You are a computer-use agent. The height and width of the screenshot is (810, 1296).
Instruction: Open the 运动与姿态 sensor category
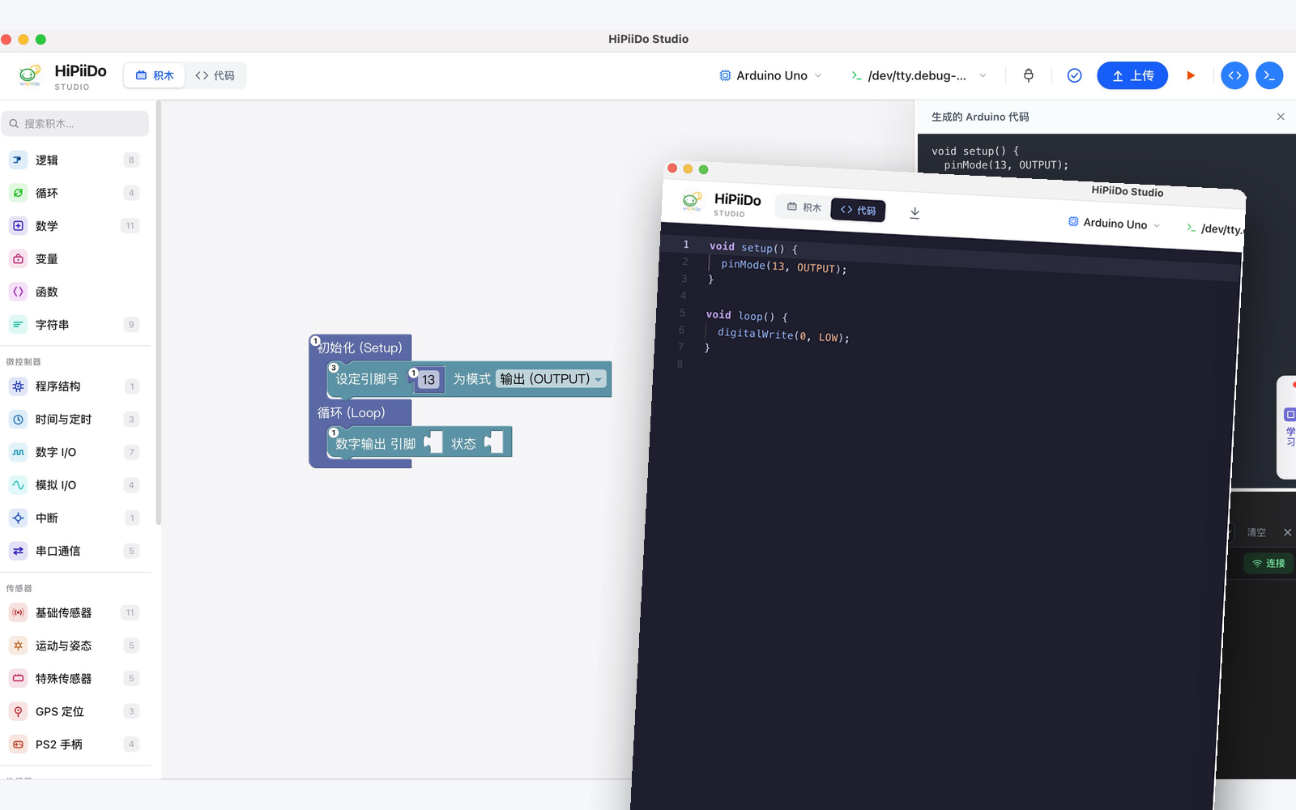tap(75, 646)
